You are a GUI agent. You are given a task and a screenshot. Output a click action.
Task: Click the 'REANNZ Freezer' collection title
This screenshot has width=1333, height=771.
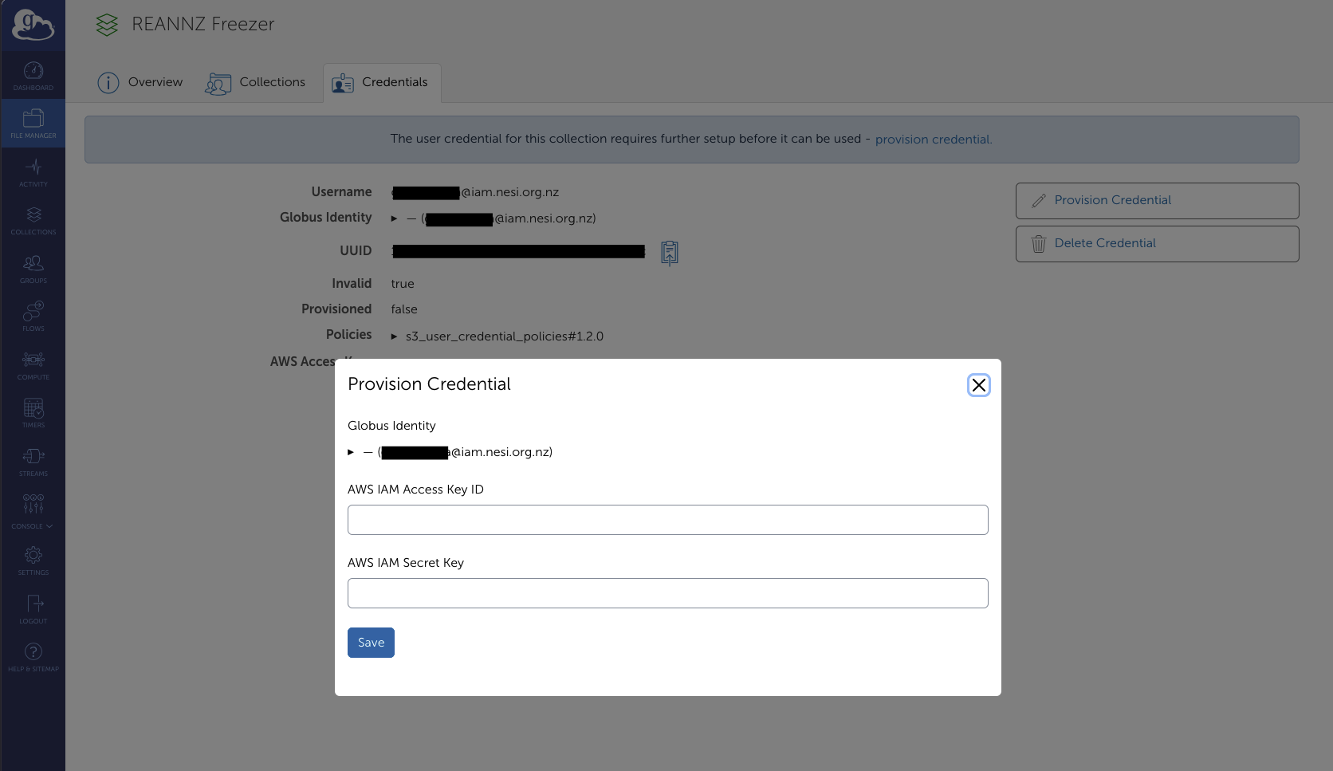click(x=203, y=25)
